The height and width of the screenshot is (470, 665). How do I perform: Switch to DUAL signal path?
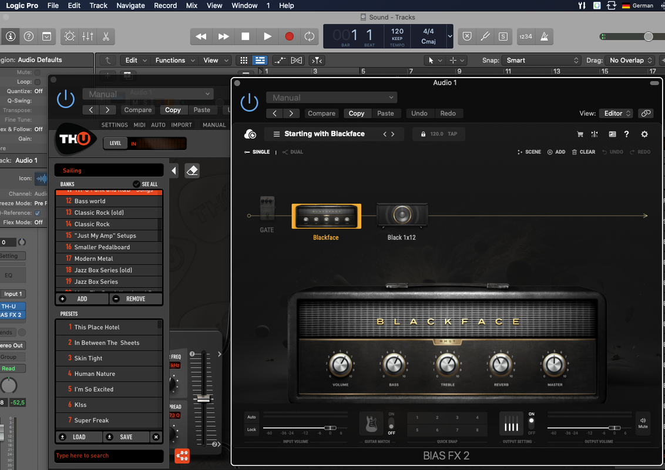click(293, 152)
